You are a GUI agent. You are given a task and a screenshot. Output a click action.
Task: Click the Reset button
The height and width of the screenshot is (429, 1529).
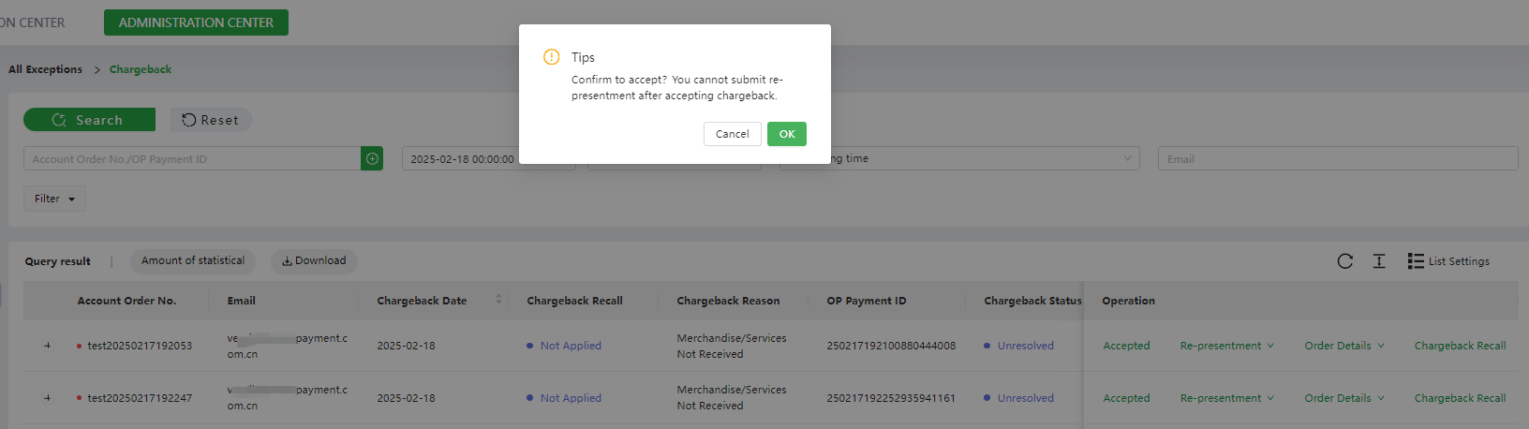[211, 120]
